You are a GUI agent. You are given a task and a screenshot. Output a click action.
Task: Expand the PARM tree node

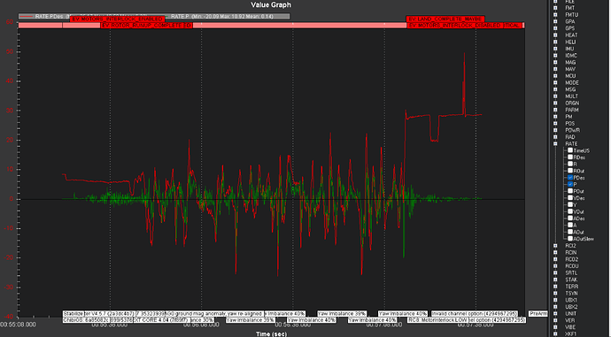pyautogui.click(x=555, y=110)
